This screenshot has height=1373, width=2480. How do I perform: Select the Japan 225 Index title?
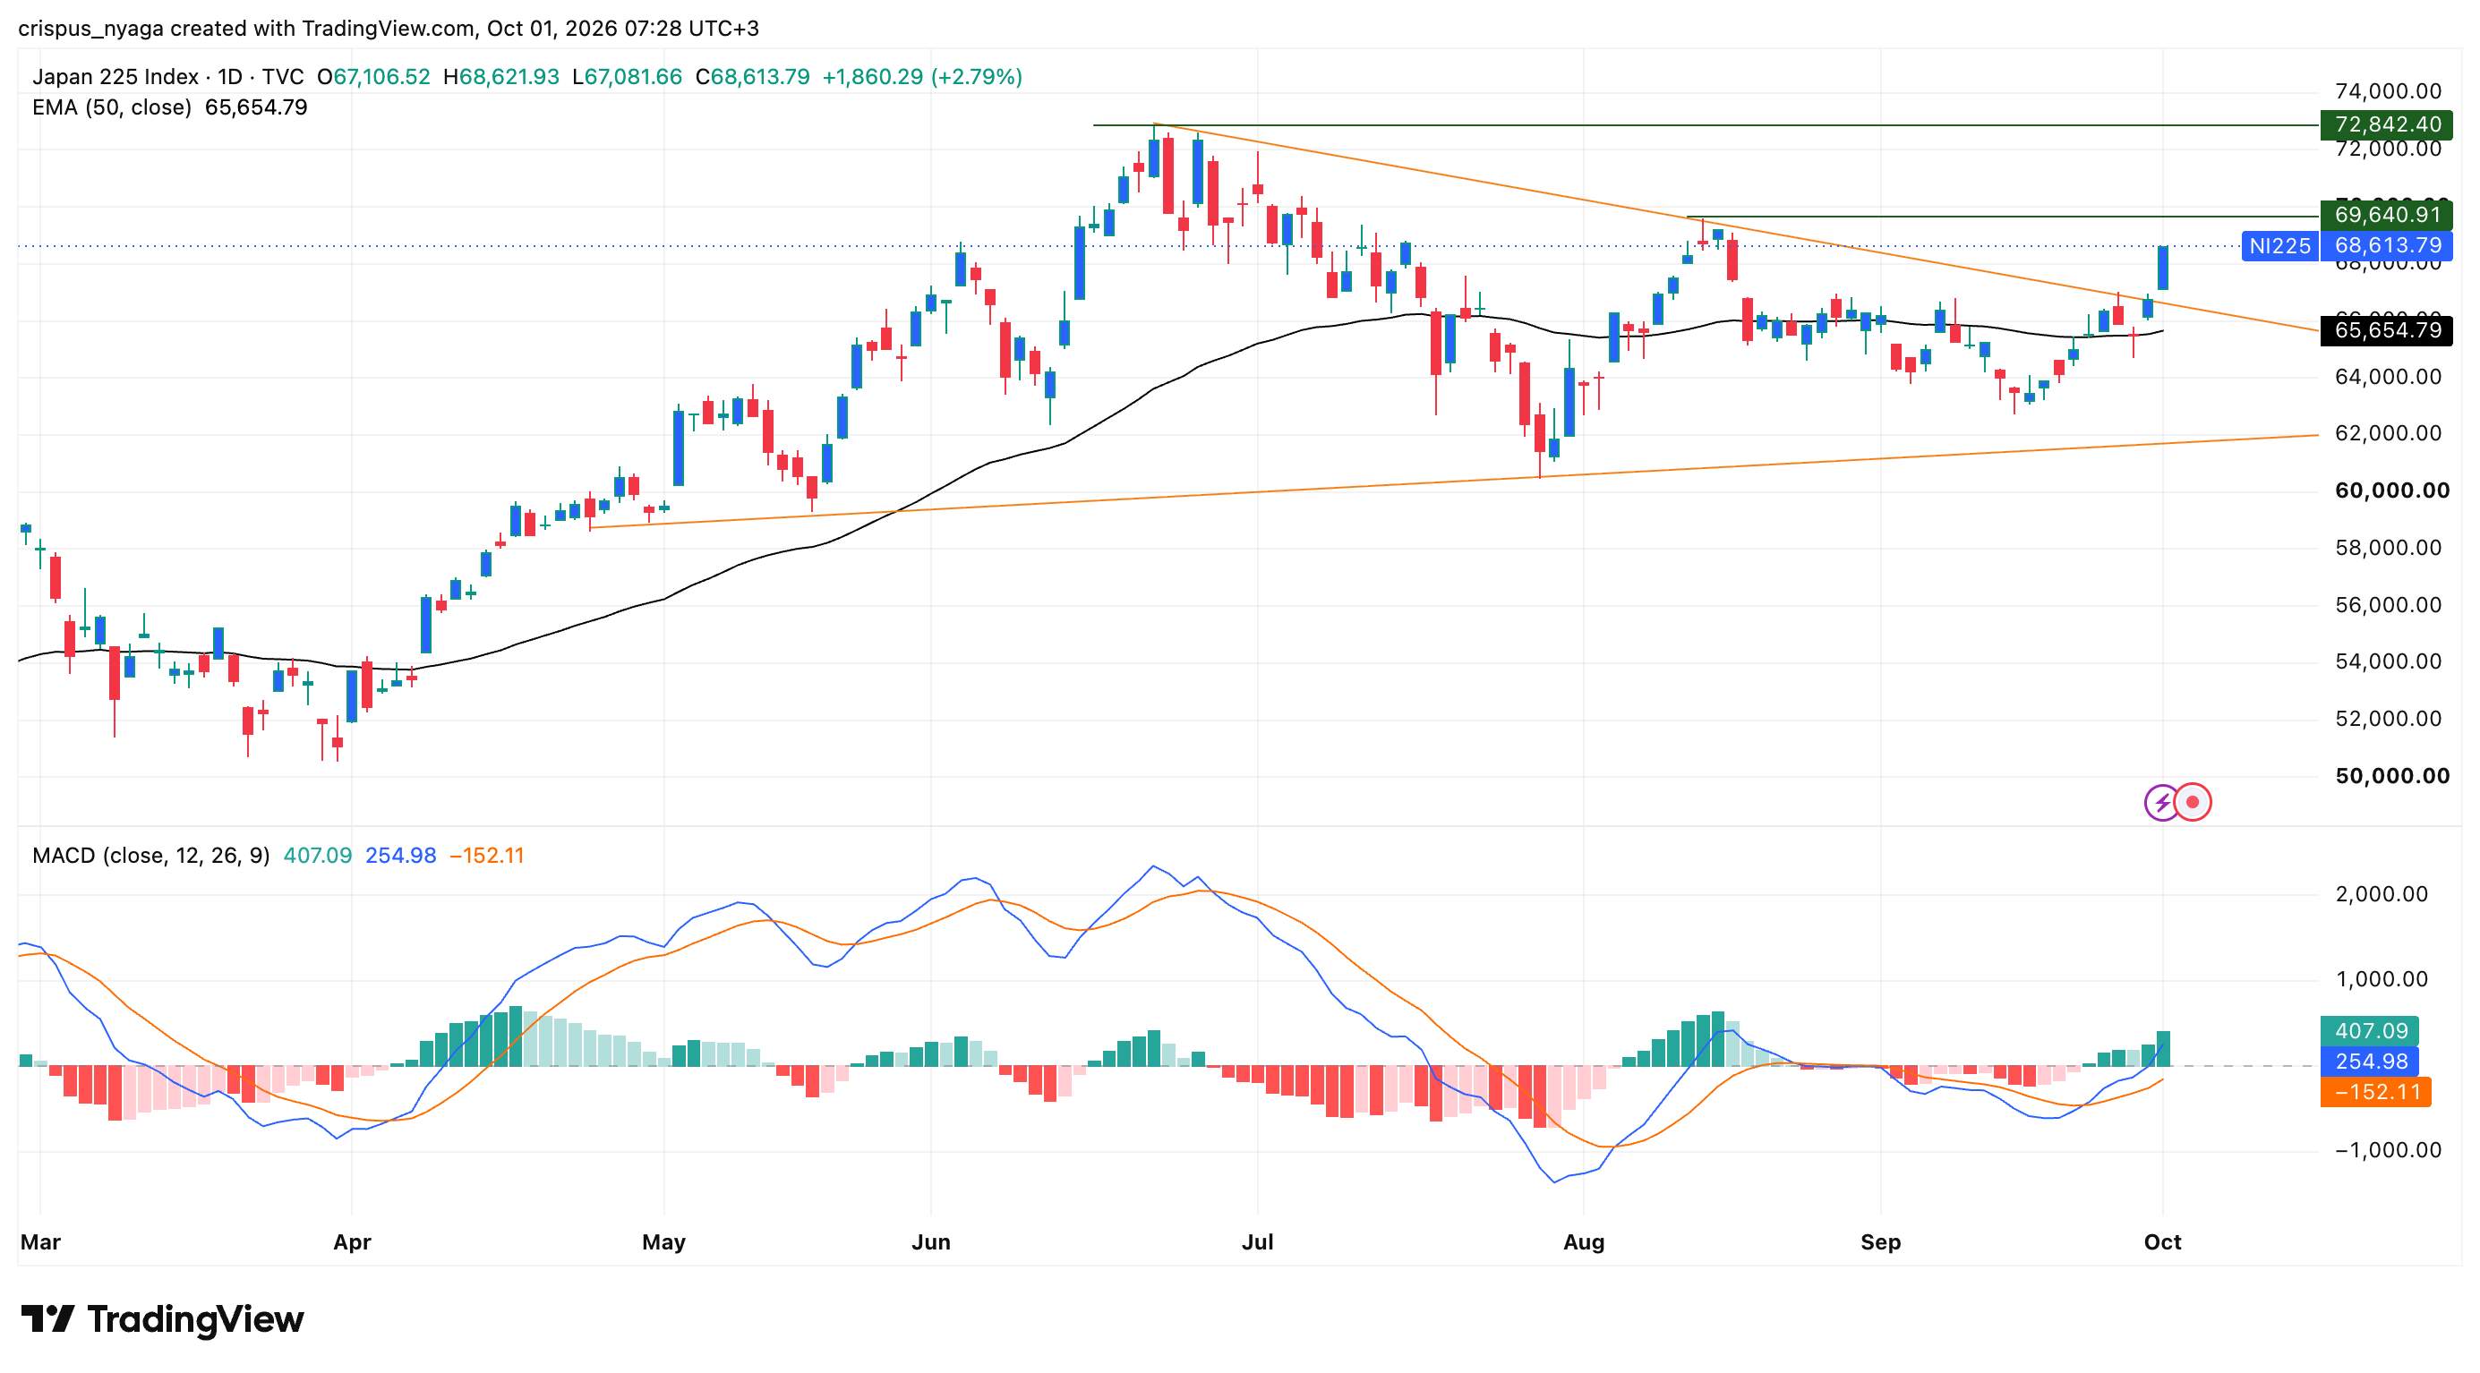click(115, 77)
